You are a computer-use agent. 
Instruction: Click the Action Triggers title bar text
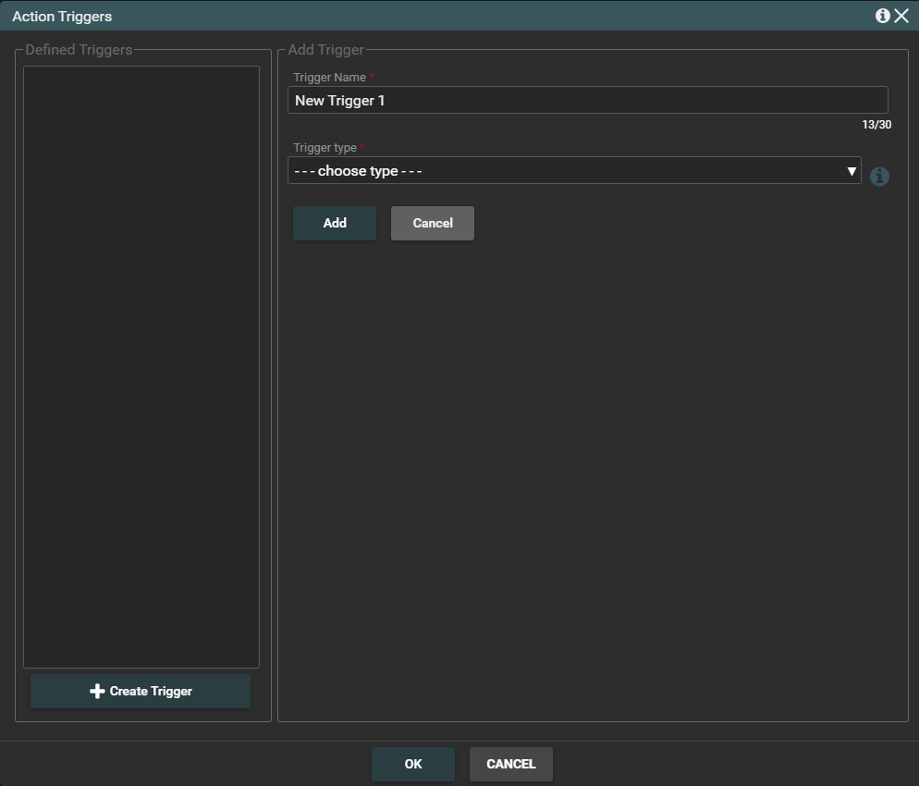tap(62, 17)
